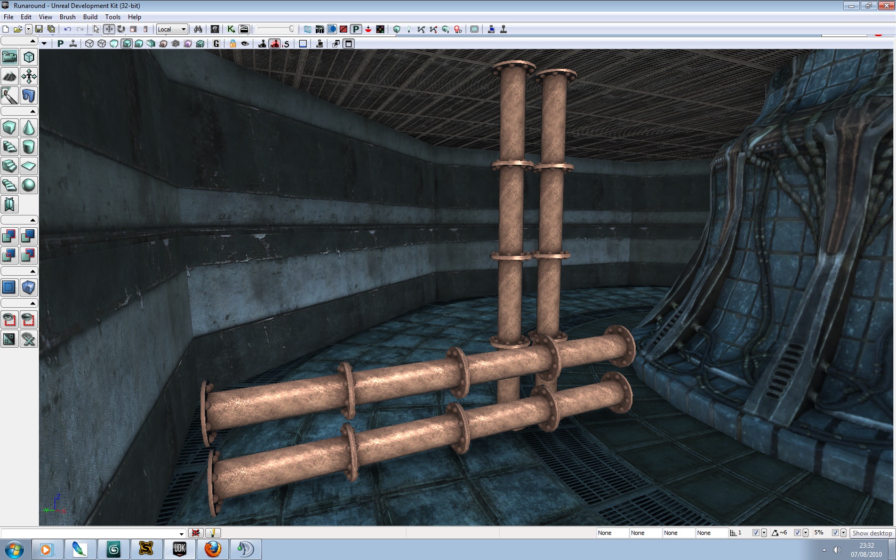Click the binoculars search icon in toolbar
The image size is (896, 560).
tap(198, 29)
